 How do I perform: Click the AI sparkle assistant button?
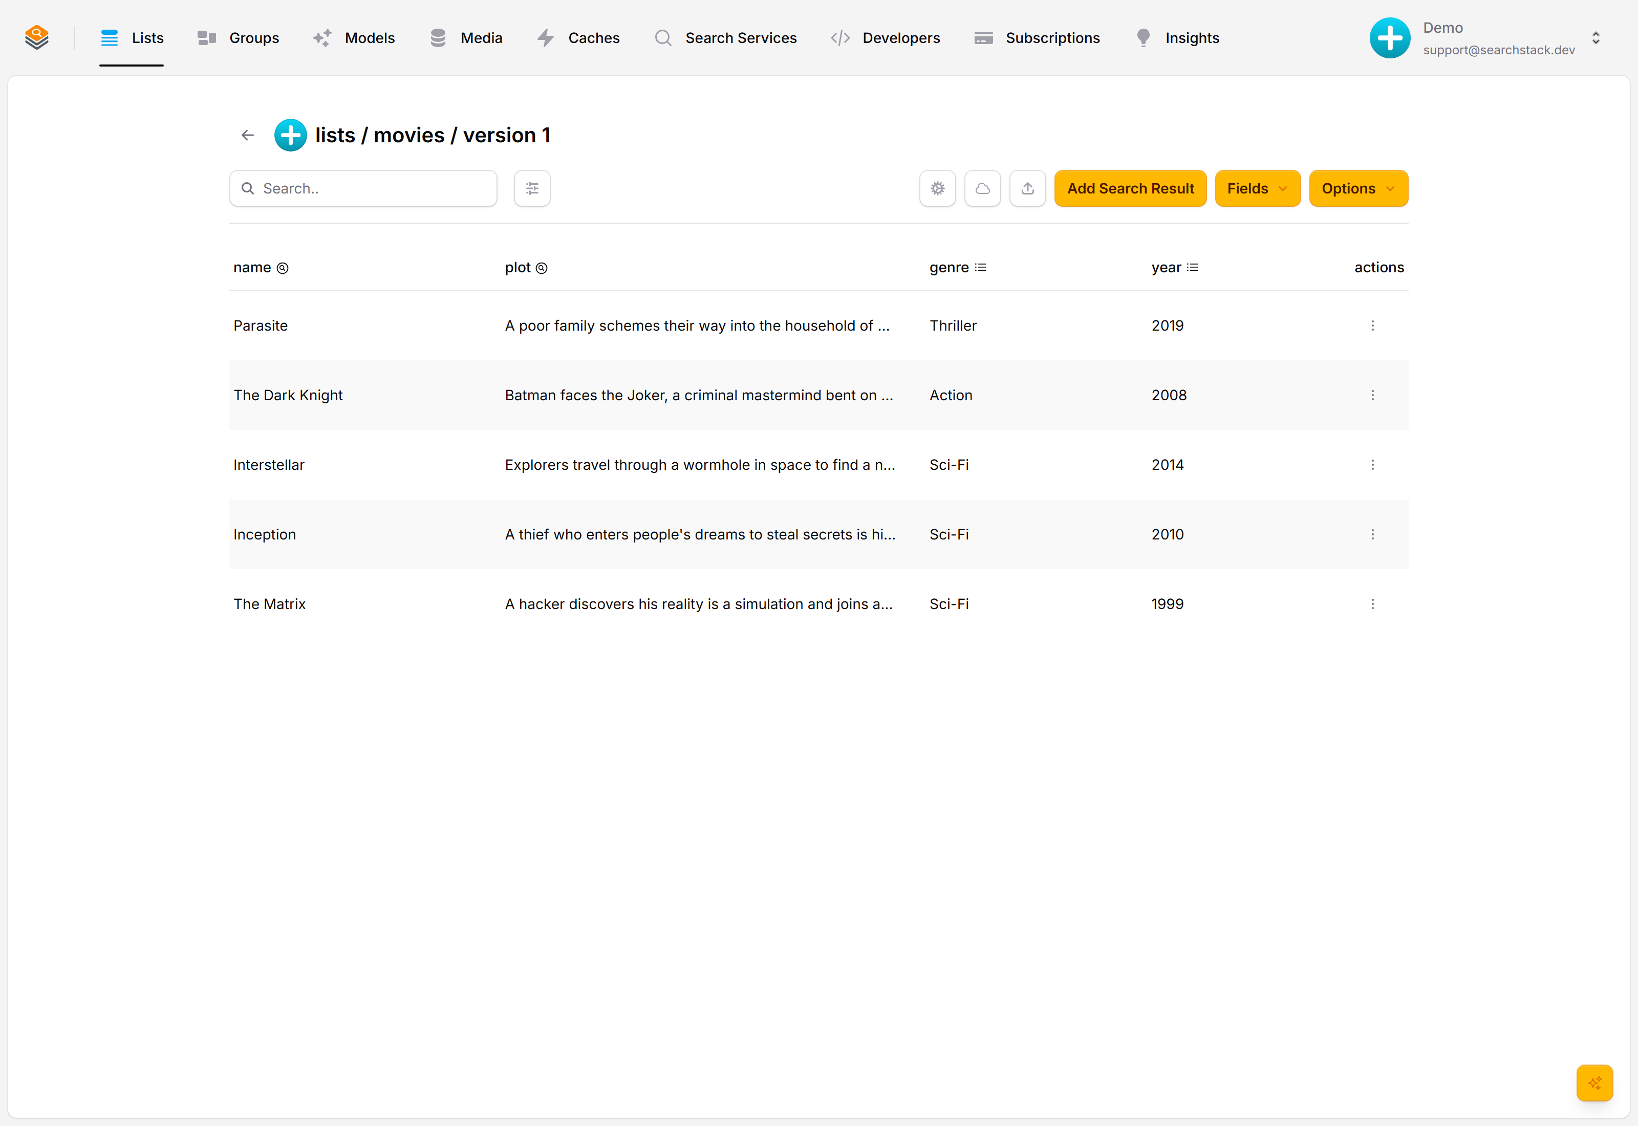tap(1594, 1082)
